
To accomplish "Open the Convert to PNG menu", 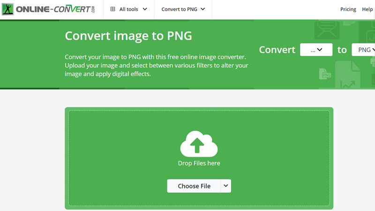I will 183,9.
